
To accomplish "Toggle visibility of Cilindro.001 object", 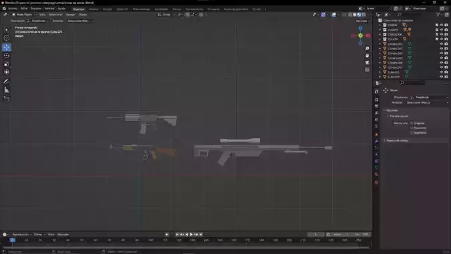I will point(442,44).
